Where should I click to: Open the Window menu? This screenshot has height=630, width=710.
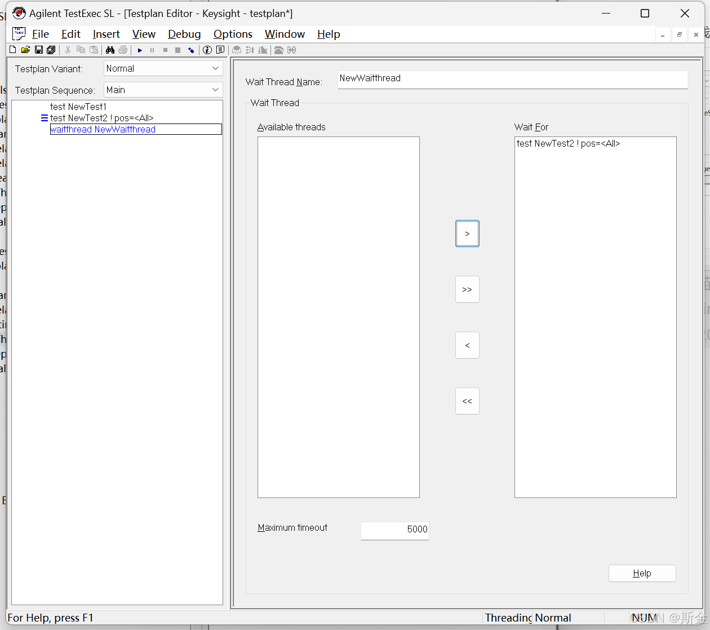[x=285, y=34]
